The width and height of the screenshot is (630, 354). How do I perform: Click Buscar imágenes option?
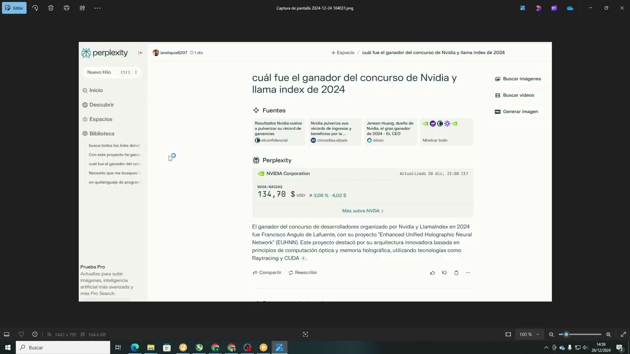(518, 79)
